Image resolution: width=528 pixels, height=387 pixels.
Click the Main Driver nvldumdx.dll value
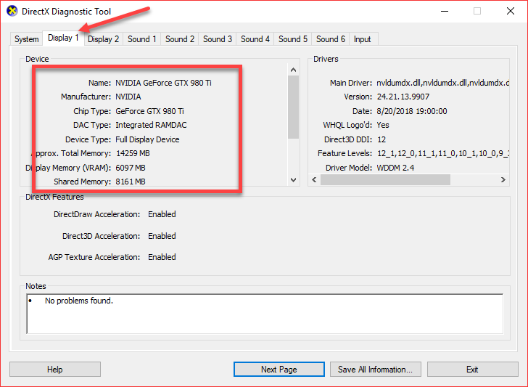tap(443, 83)
